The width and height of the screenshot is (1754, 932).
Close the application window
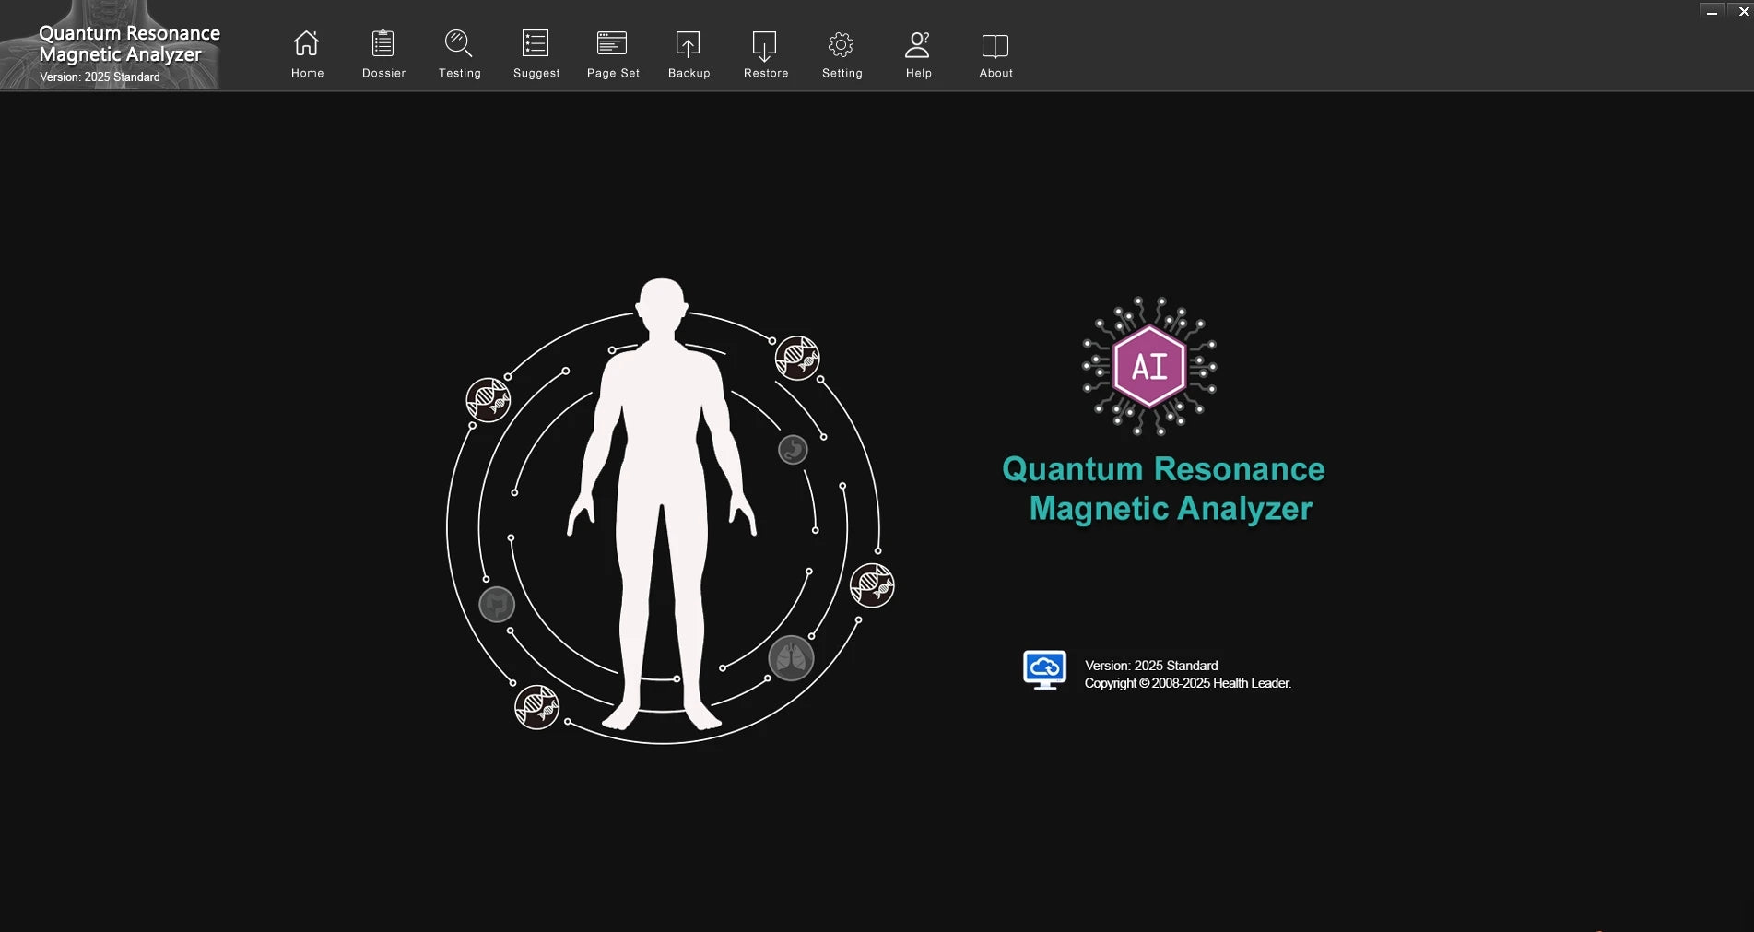click(1743, 12)
